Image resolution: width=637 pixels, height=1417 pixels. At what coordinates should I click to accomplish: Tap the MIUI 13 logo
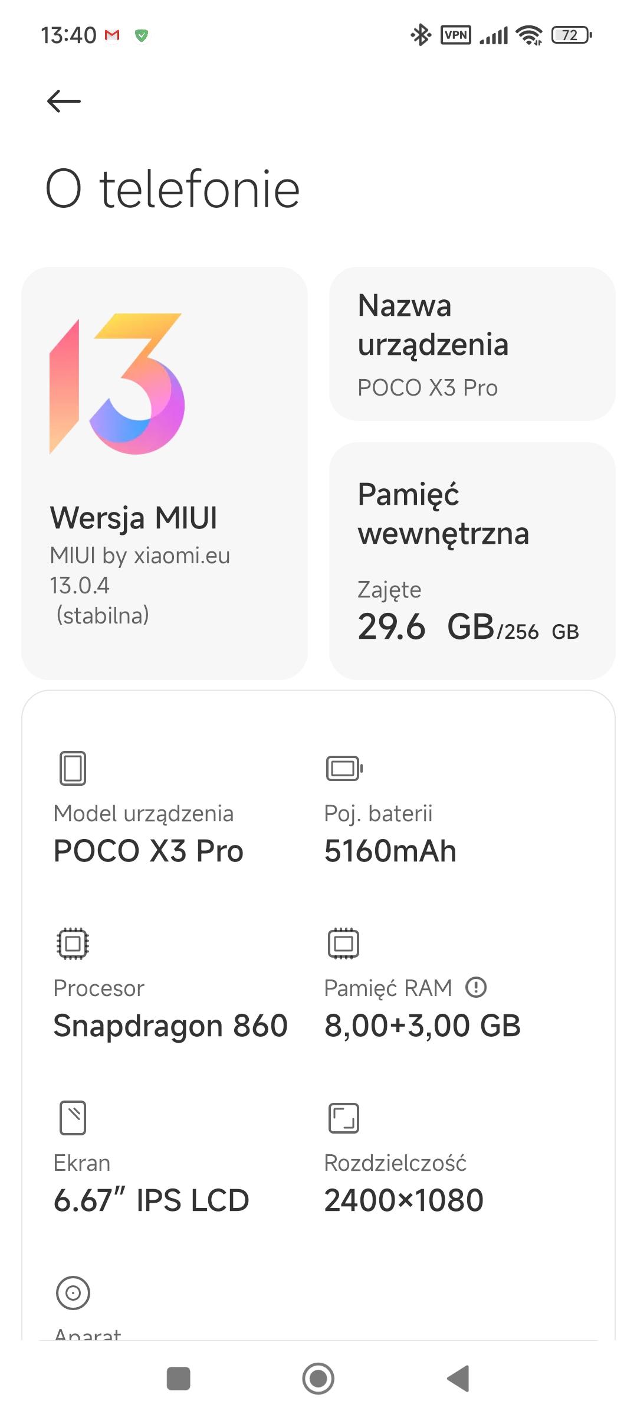point(117,384)
